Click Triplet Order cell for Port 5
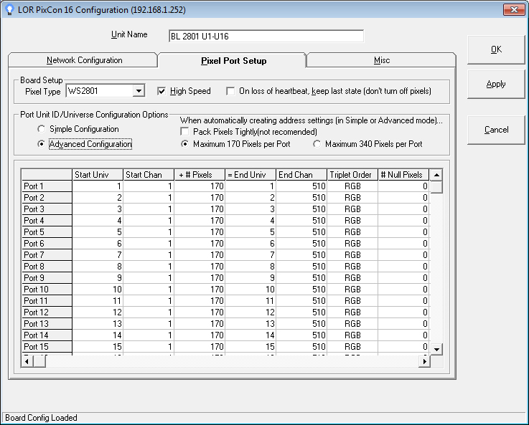Screen dimensions: 529x425 (352, 232)
